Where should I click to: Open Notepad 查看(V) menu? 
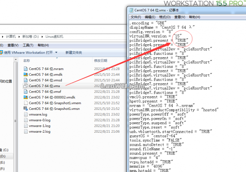tap(180, 17)
